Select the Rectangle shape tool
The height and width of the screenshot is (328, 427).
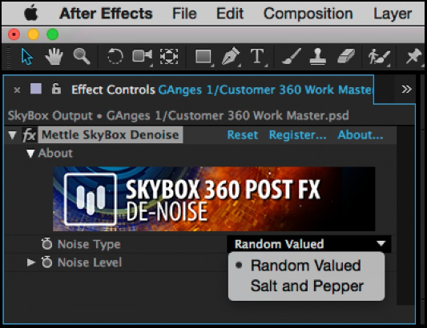point(203,57)
